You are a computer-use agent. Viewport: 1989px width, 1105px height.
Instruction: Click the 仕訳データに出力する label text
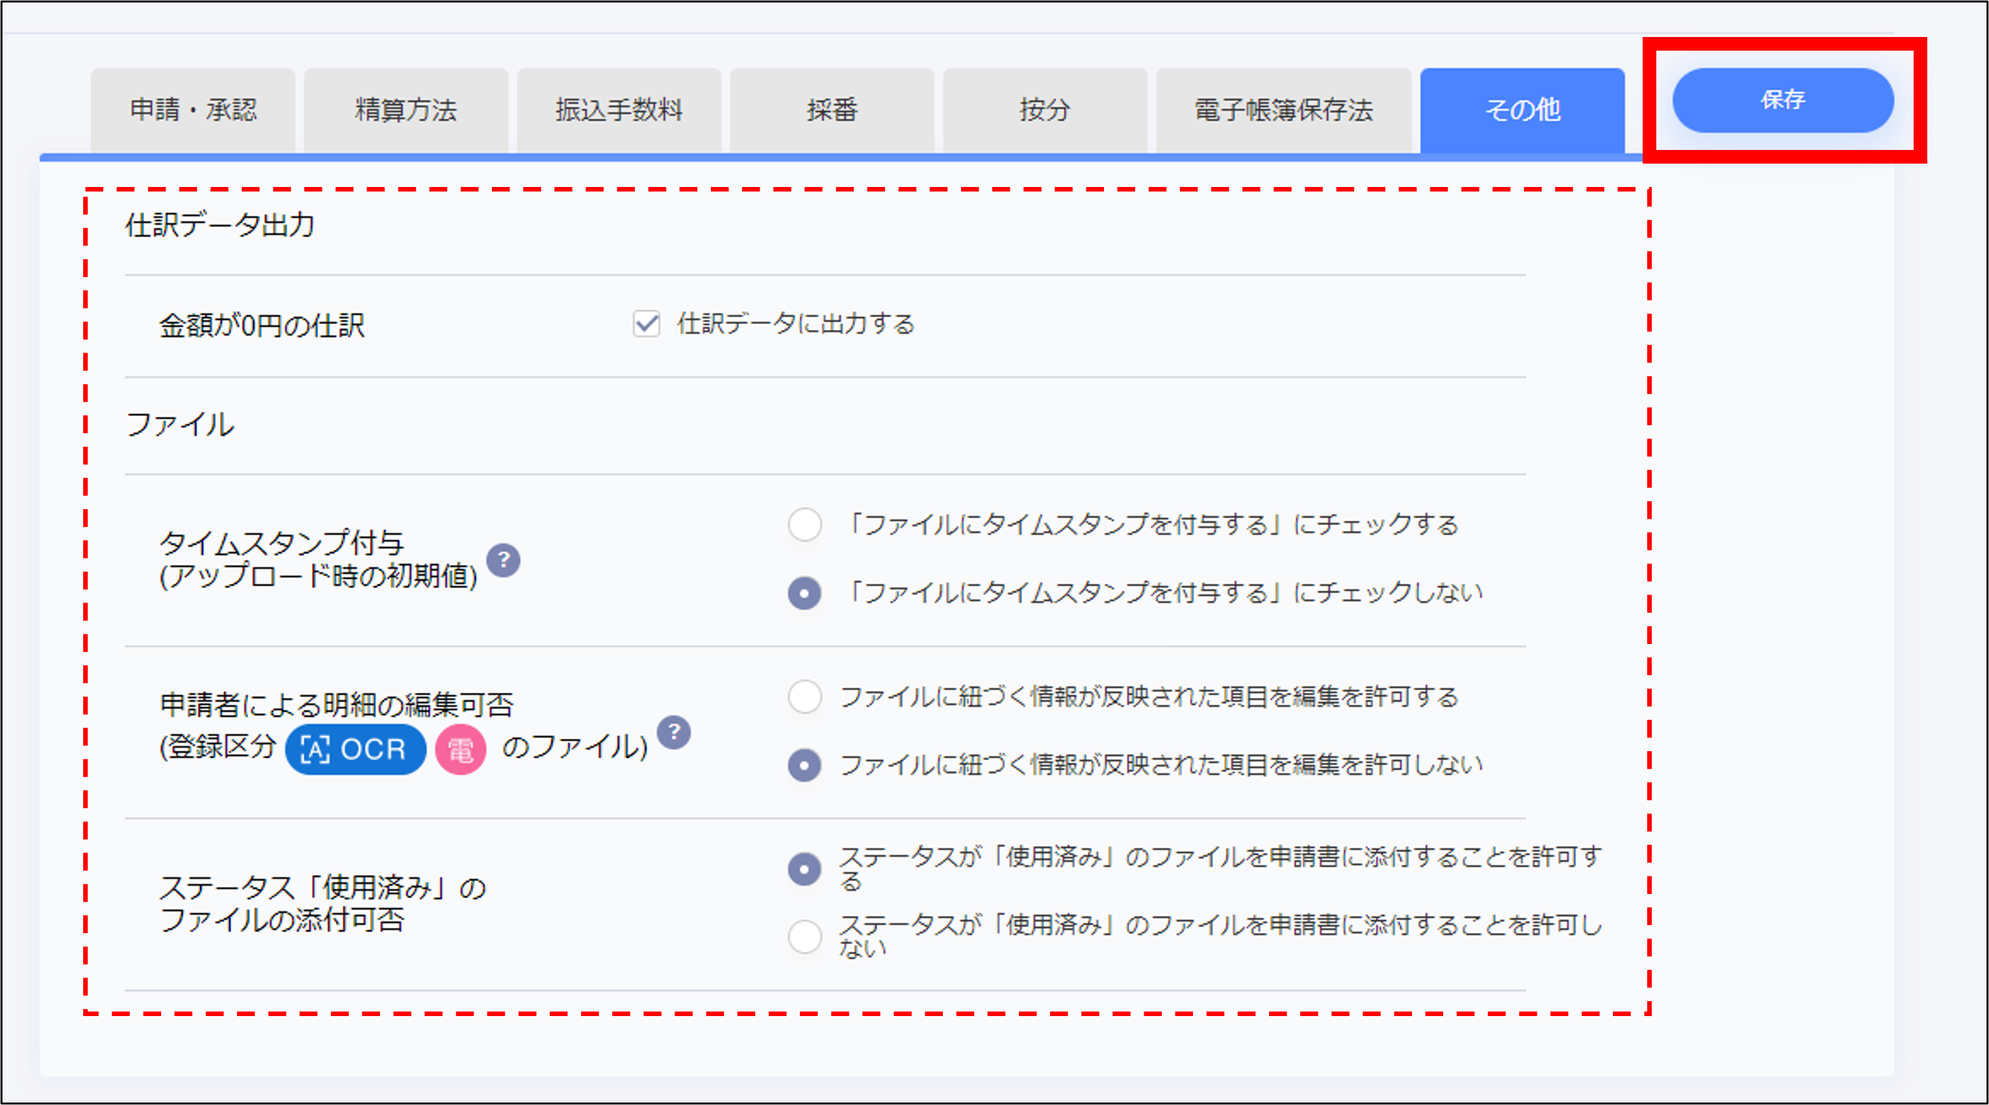(x=795, y=324)
